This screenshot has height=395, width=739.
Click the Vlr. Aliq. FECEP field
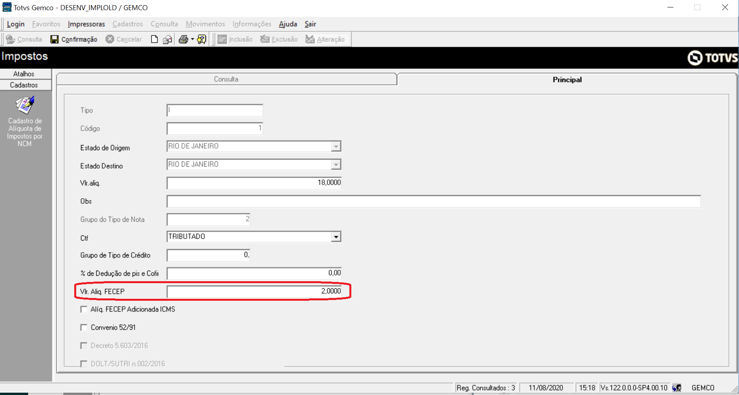(254, 291)
